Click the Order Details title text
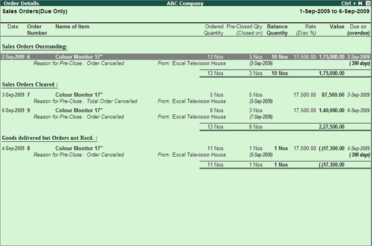This screenshot has height=246, width=372. tap(22, 3)
